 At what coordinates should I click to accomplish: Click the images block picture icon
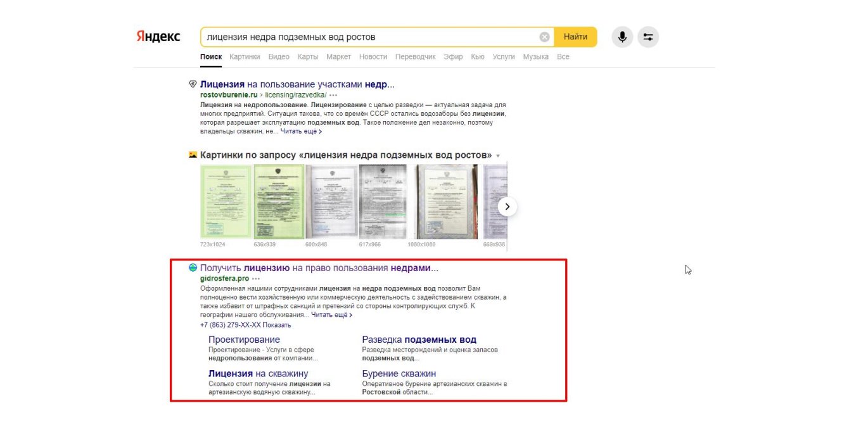click(193, 155)
